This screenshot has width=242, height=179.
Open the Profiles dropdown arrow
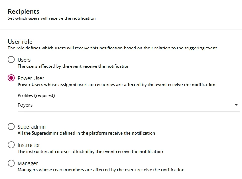tap(236, 105)
